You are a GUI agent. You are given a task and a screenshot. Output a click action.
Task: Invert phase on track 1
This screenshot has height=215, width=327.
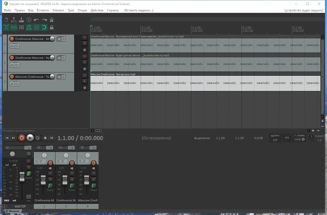[85, 50]
